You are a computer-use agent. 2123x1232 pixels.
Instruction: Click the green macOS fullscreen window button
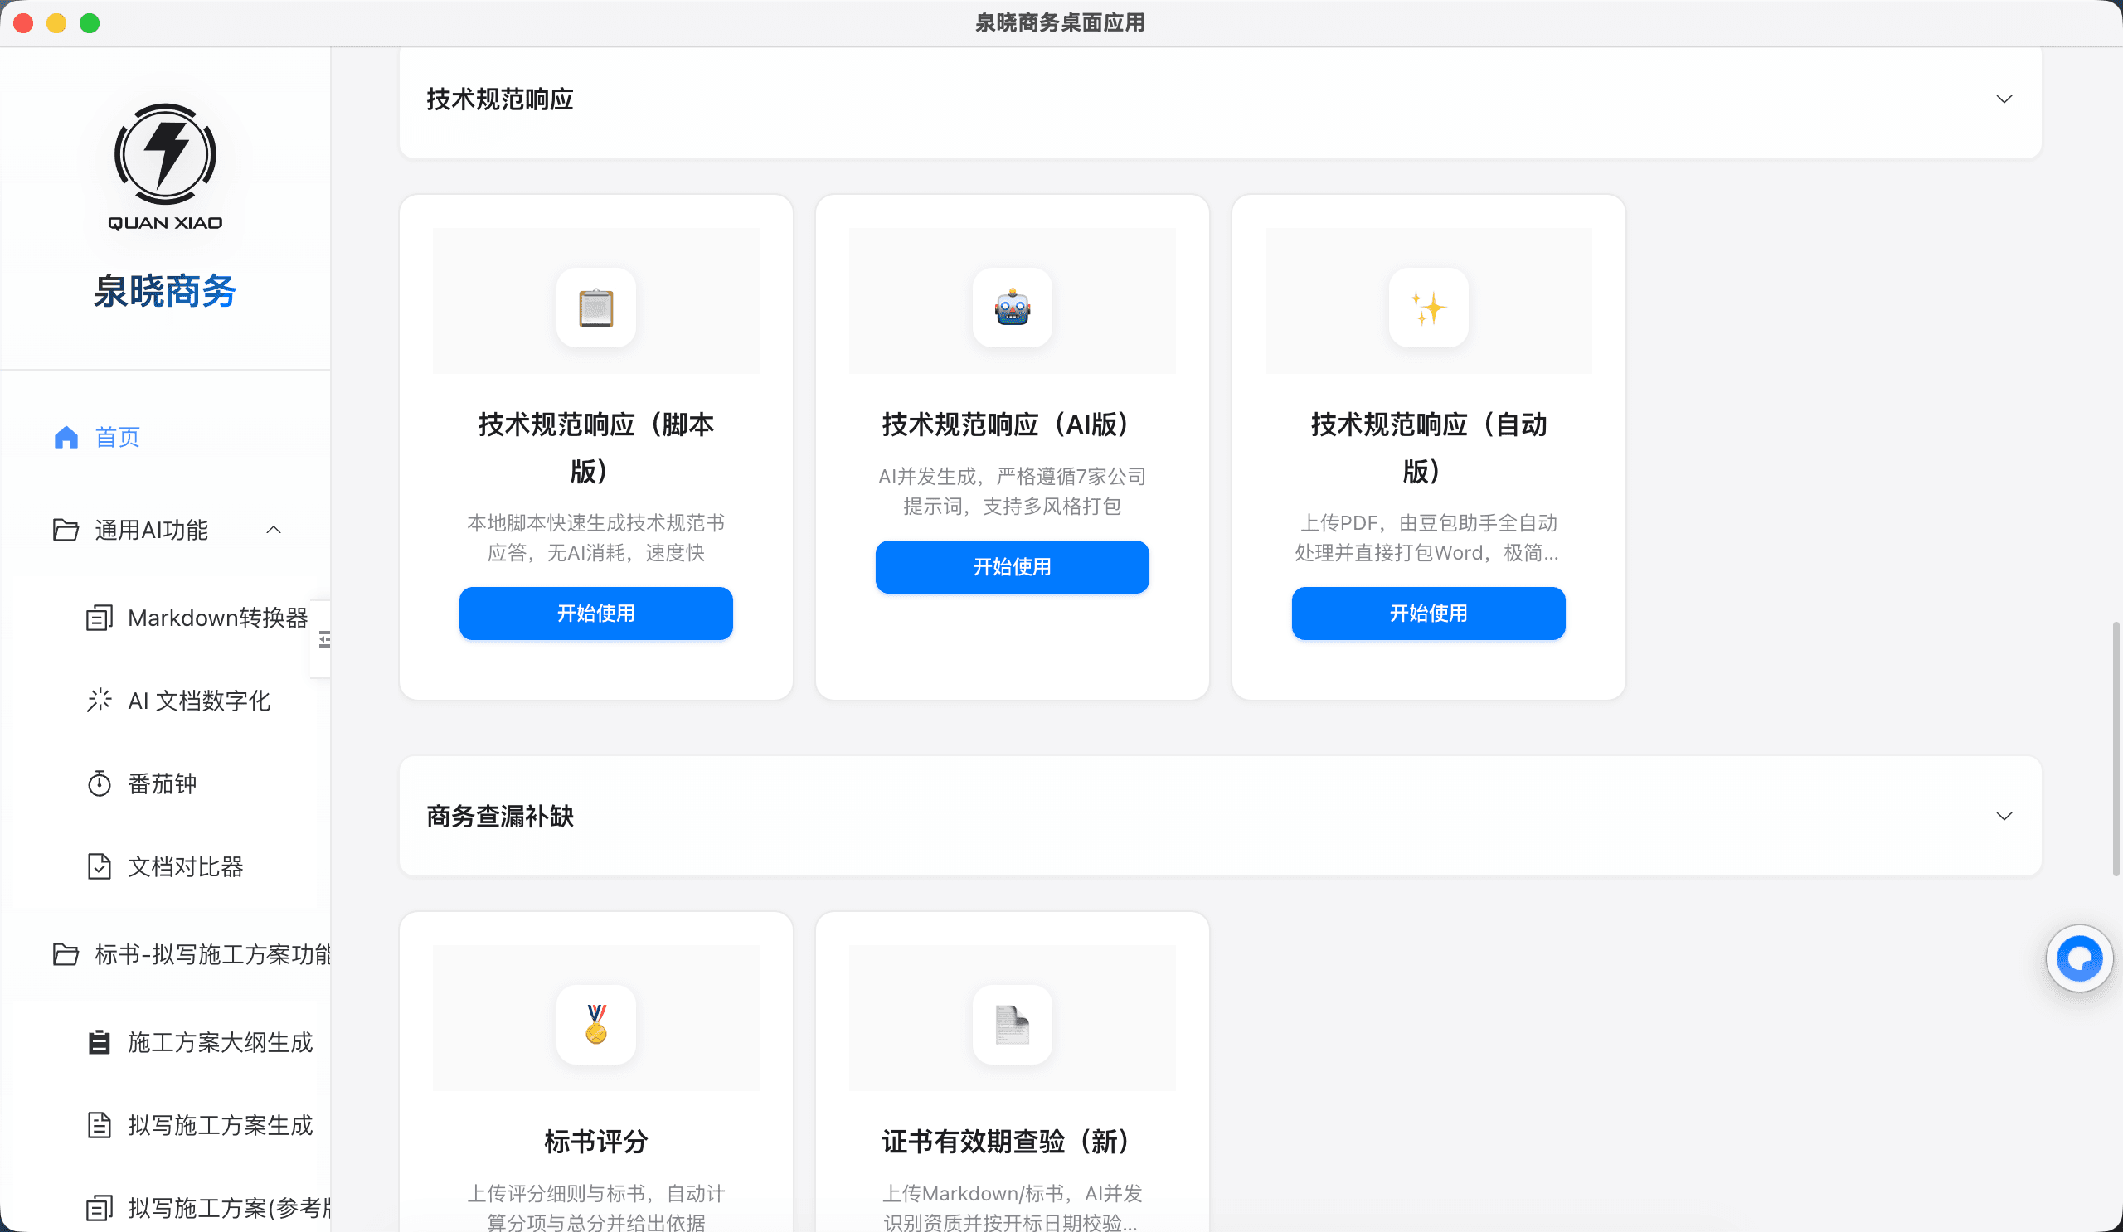[x=90, y=22]
